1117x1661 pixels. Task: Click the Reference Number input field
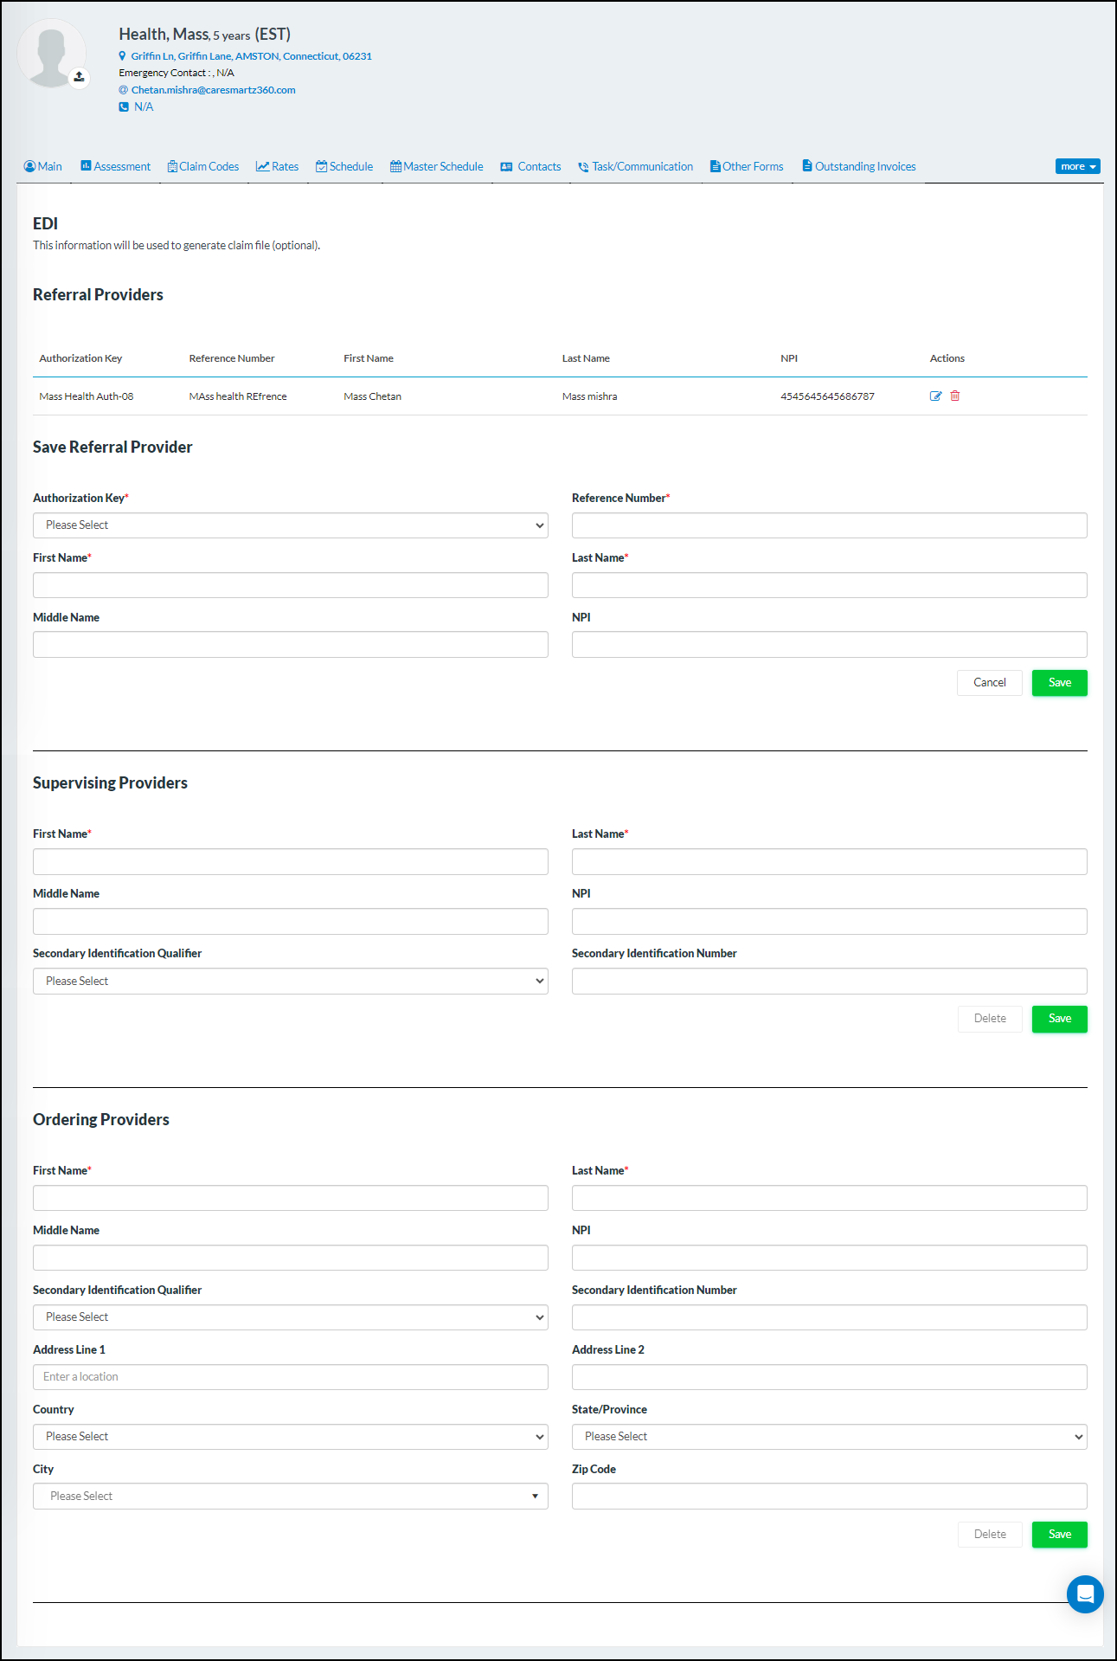(829, 525)
